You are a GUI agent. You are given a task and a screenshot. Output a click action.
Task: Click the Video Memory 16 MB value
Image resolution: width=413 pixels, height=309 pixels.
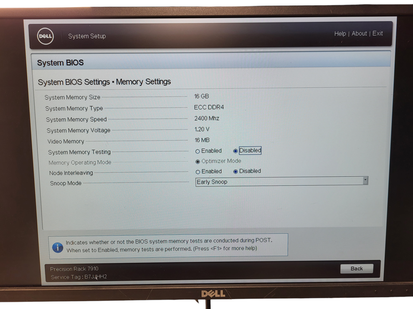[202, 140]
